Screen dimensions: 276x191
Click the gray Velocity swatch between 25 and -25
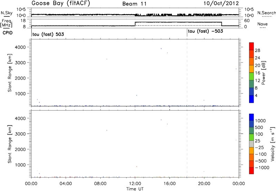tap(252, 144)
